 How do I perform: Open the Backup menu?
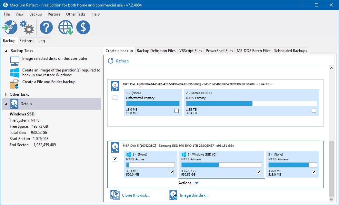pyautogui.click(x=35, y=14)
